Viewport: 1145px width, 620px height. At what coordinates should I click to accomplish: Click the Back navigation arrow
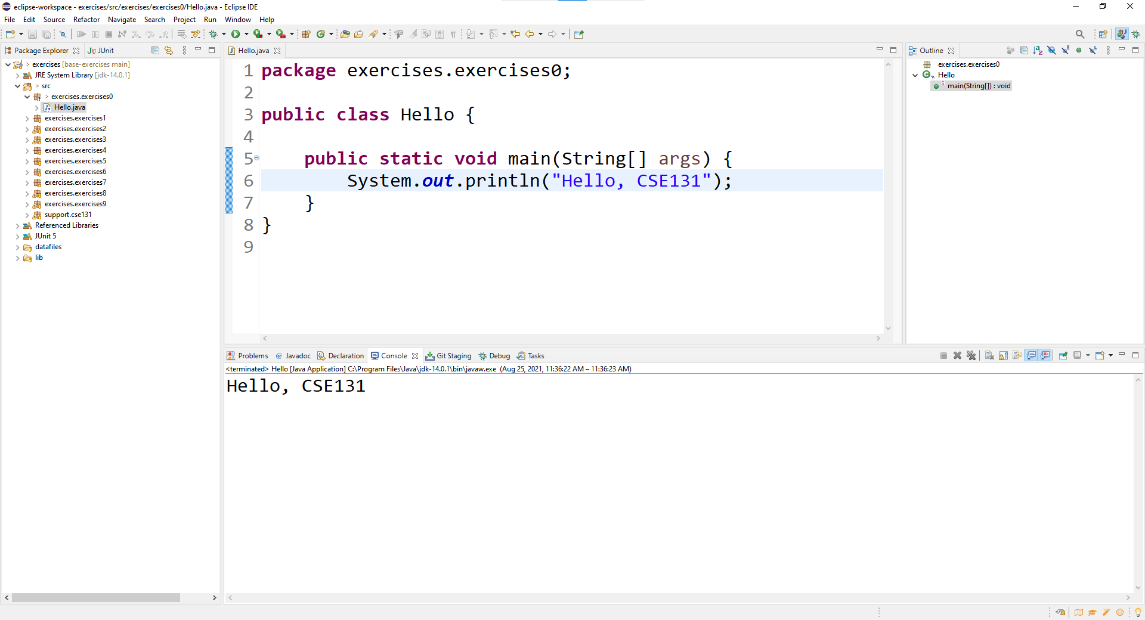pos(529,34)
